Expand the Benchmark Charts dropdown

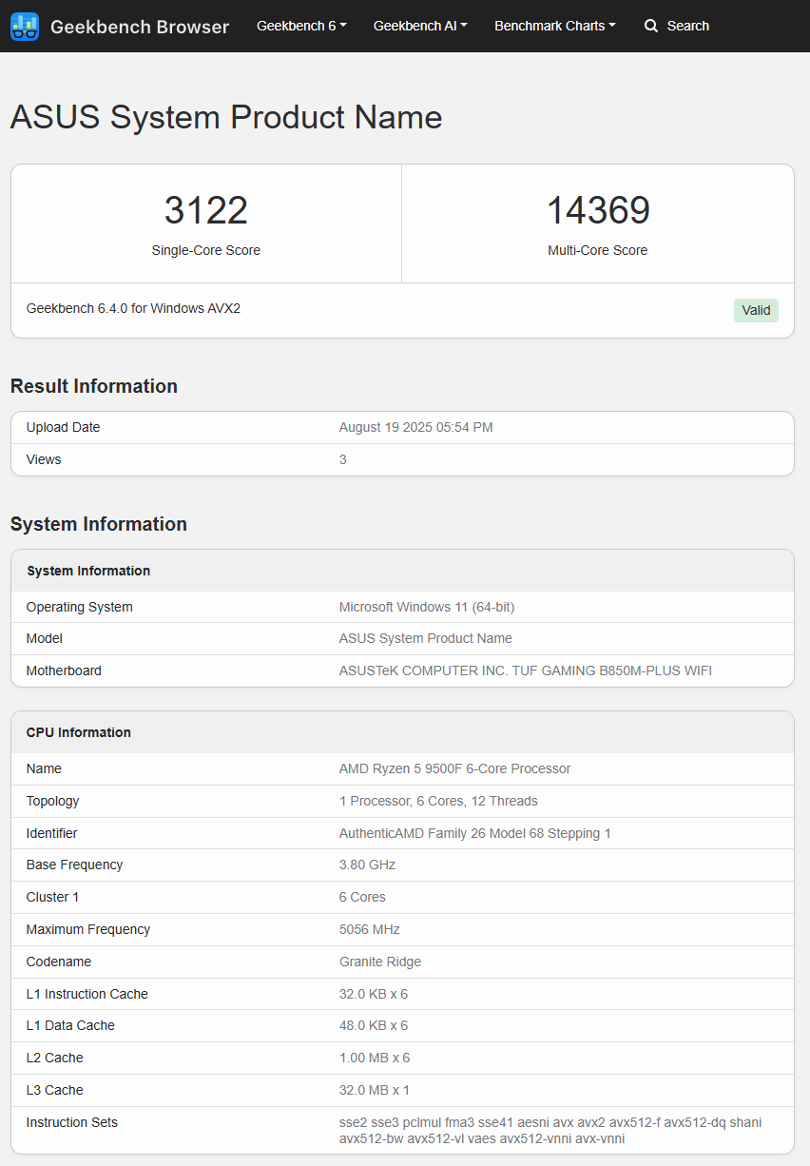[555, 26]
